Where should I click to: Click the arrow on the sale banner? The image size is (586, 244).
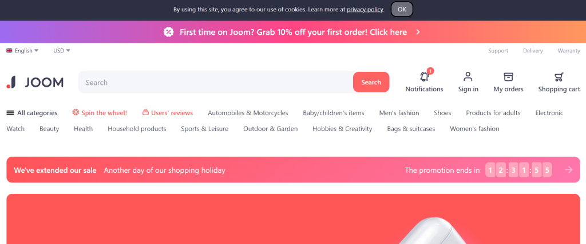pos(568,170)
